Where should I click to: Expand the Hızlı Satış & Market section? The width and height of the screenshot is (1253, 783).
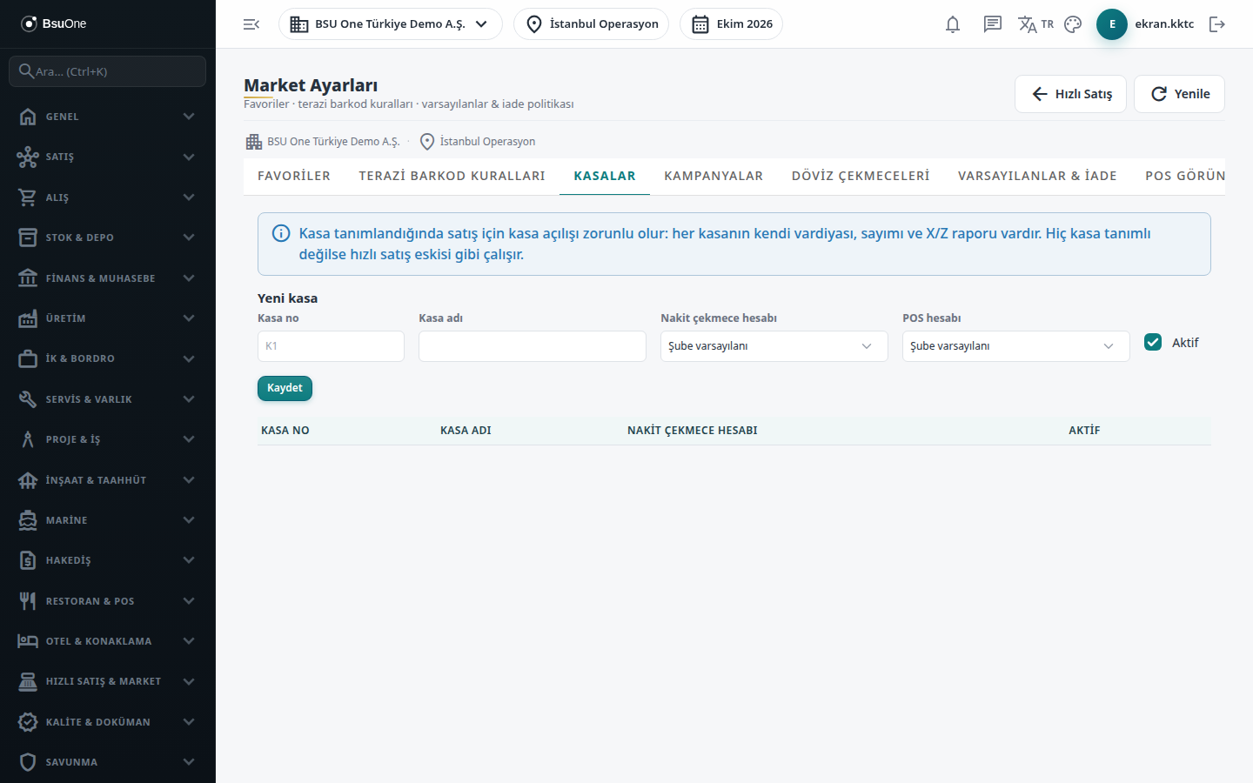108,681
